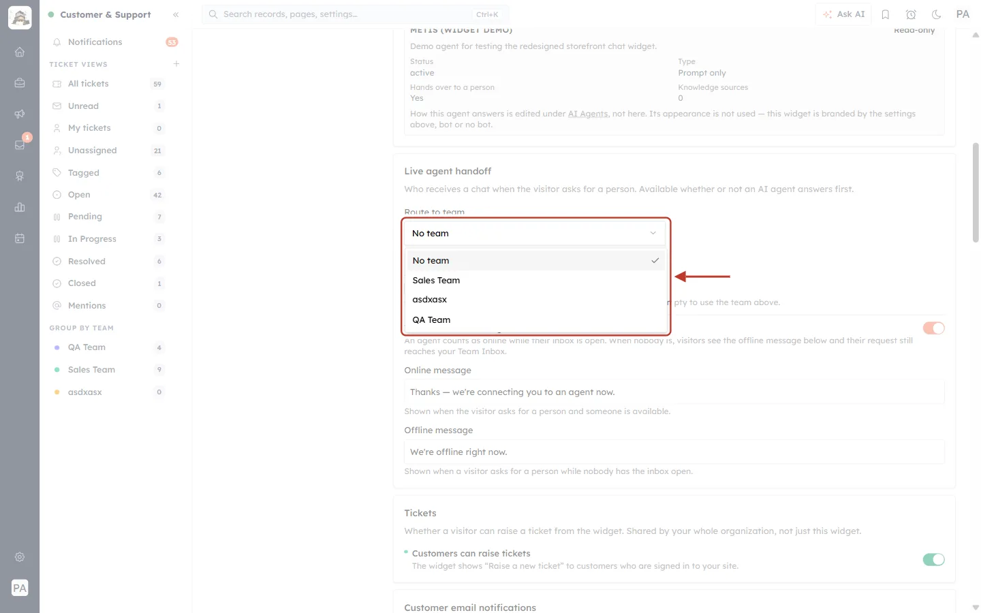Screen dimensions: 981x613
Task: Choose Sales Team in the dropdown list
Action: [x=535, y=280]
